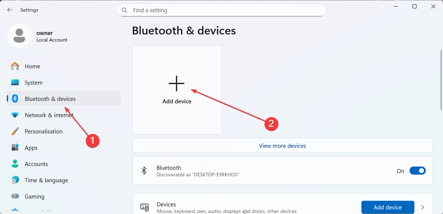
Task: Click the Network & internet wifi icon
Action: (x=15, y=115)
